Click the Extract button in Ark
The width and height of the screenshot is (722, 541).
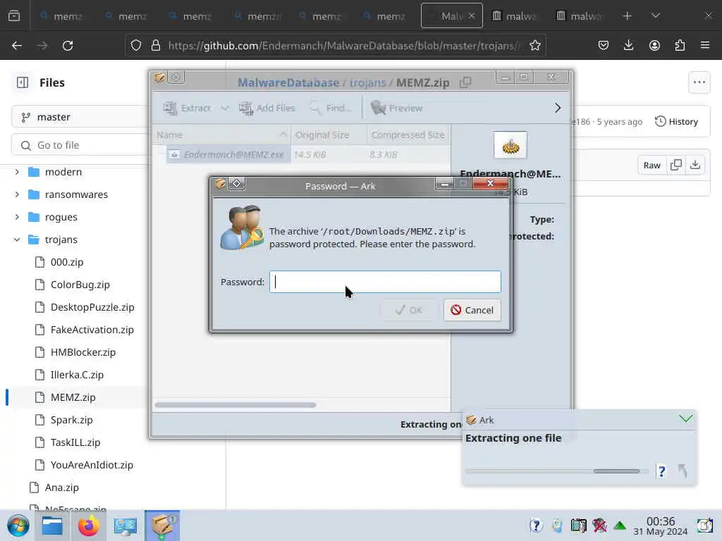coord(187,108)
